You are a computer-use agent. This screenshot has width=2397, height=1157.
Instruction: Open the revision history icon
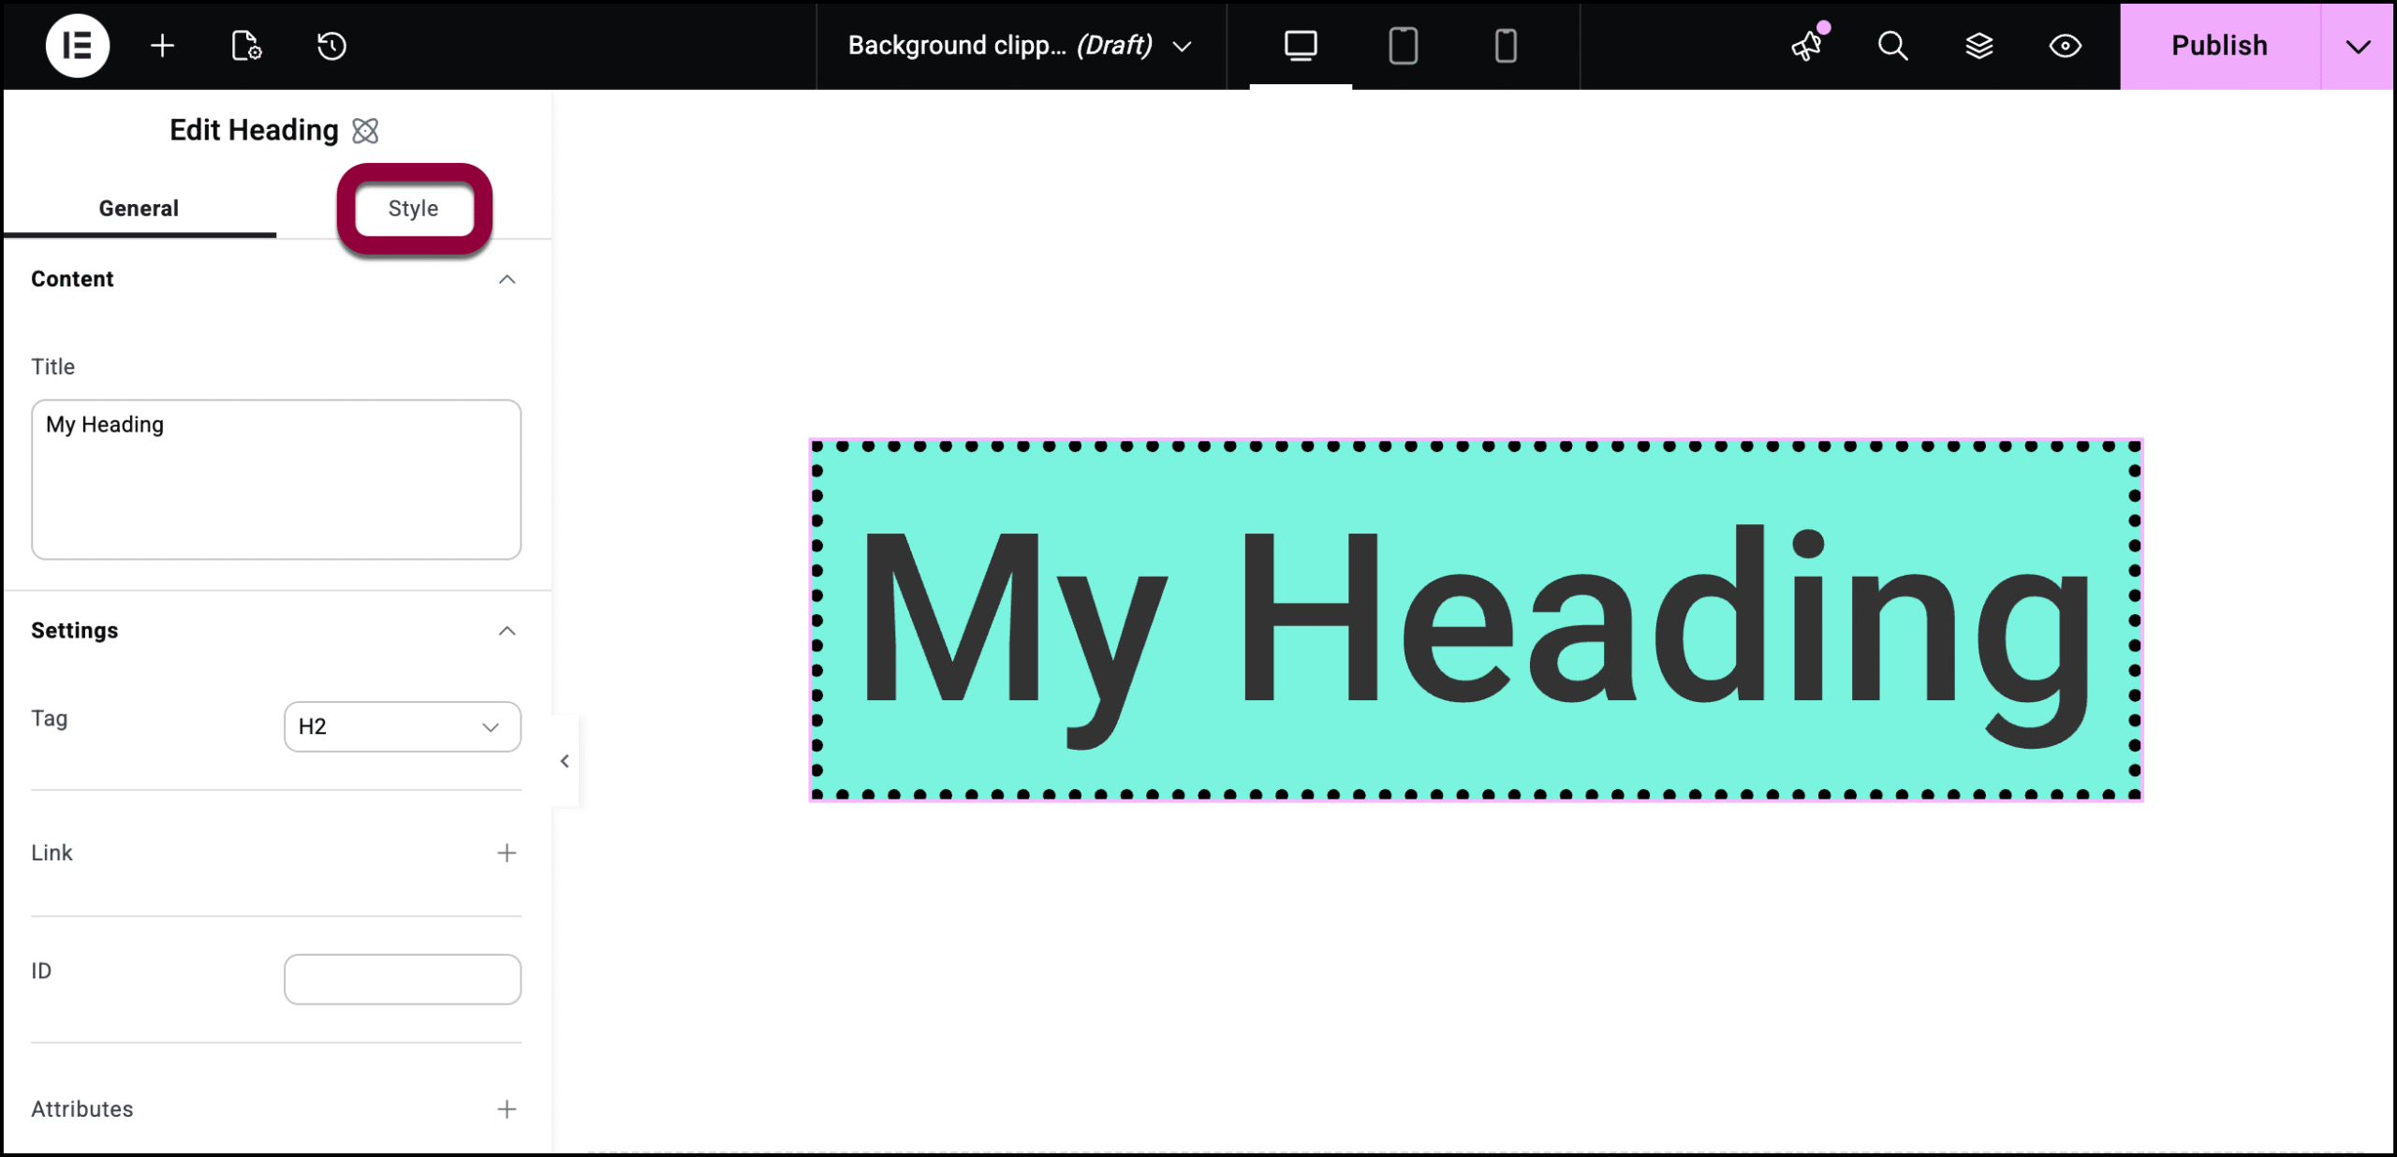[x=331, y=46]
